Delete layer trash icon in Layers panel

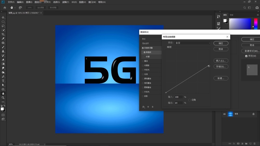255,144
